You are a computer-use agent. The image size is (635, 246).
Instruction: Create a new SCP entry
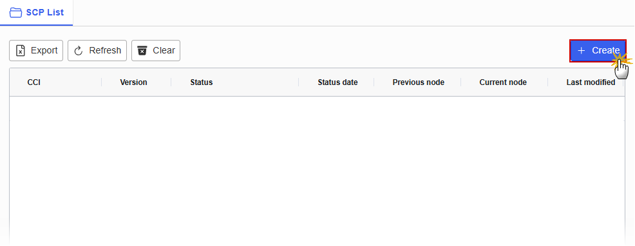coord(598,51)
